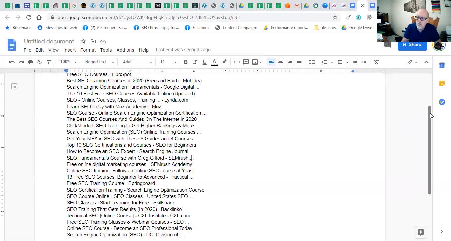Viewport: 451px width, 241px height.
Task: Toggle underline formatting
Action: tap(204, 62)
